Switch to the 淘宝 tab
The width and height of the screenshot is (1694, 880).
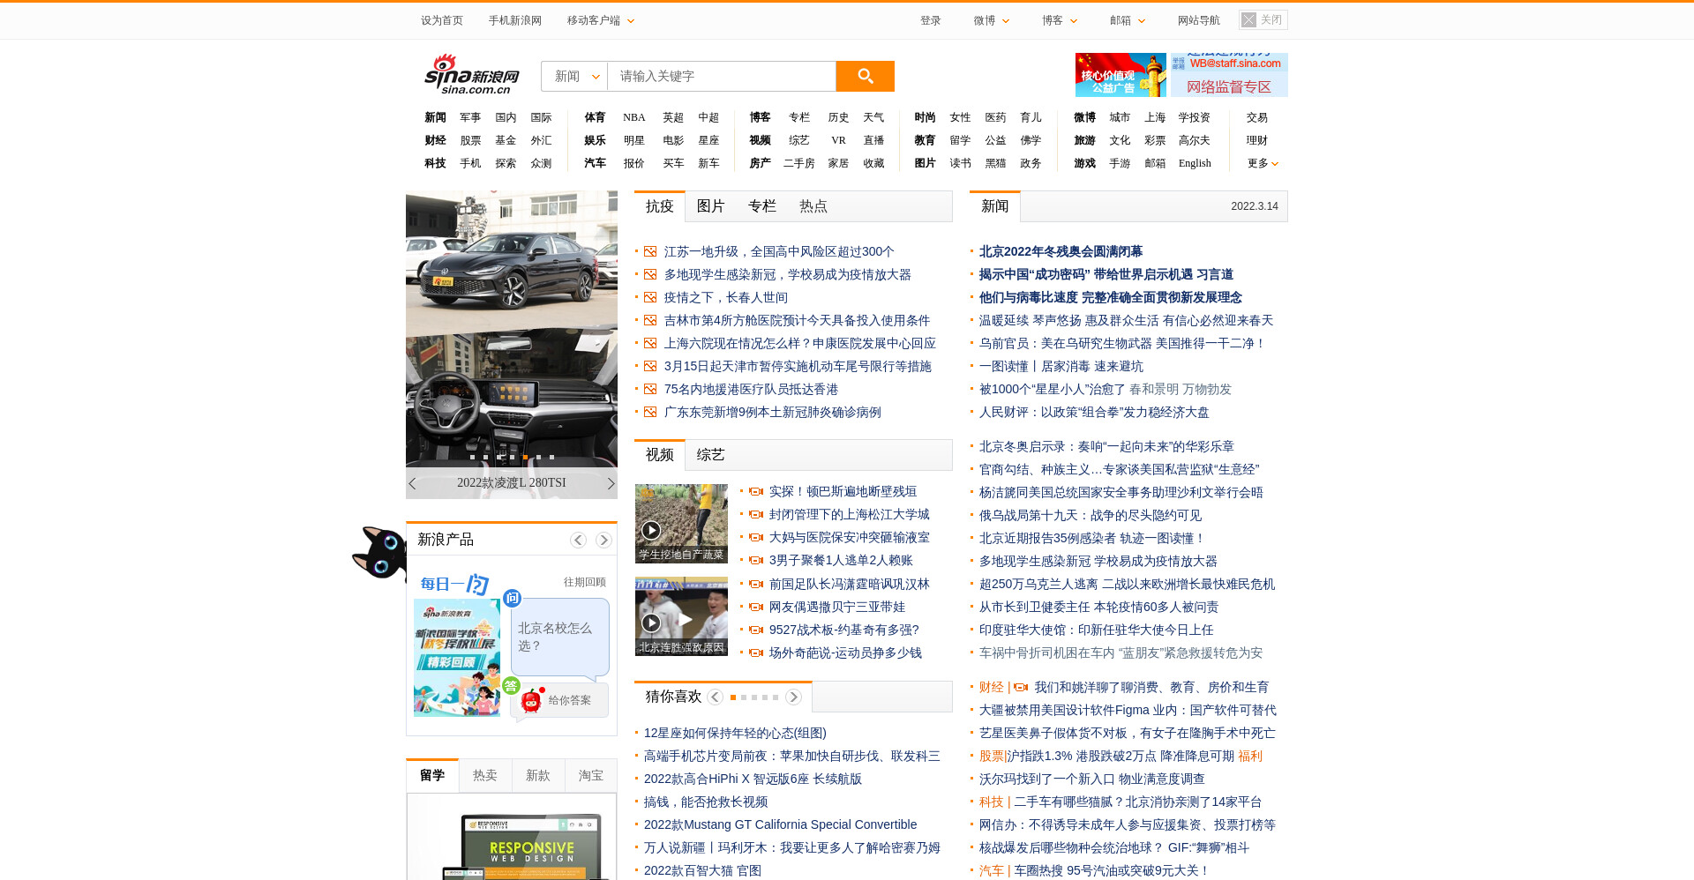(591, 776)
